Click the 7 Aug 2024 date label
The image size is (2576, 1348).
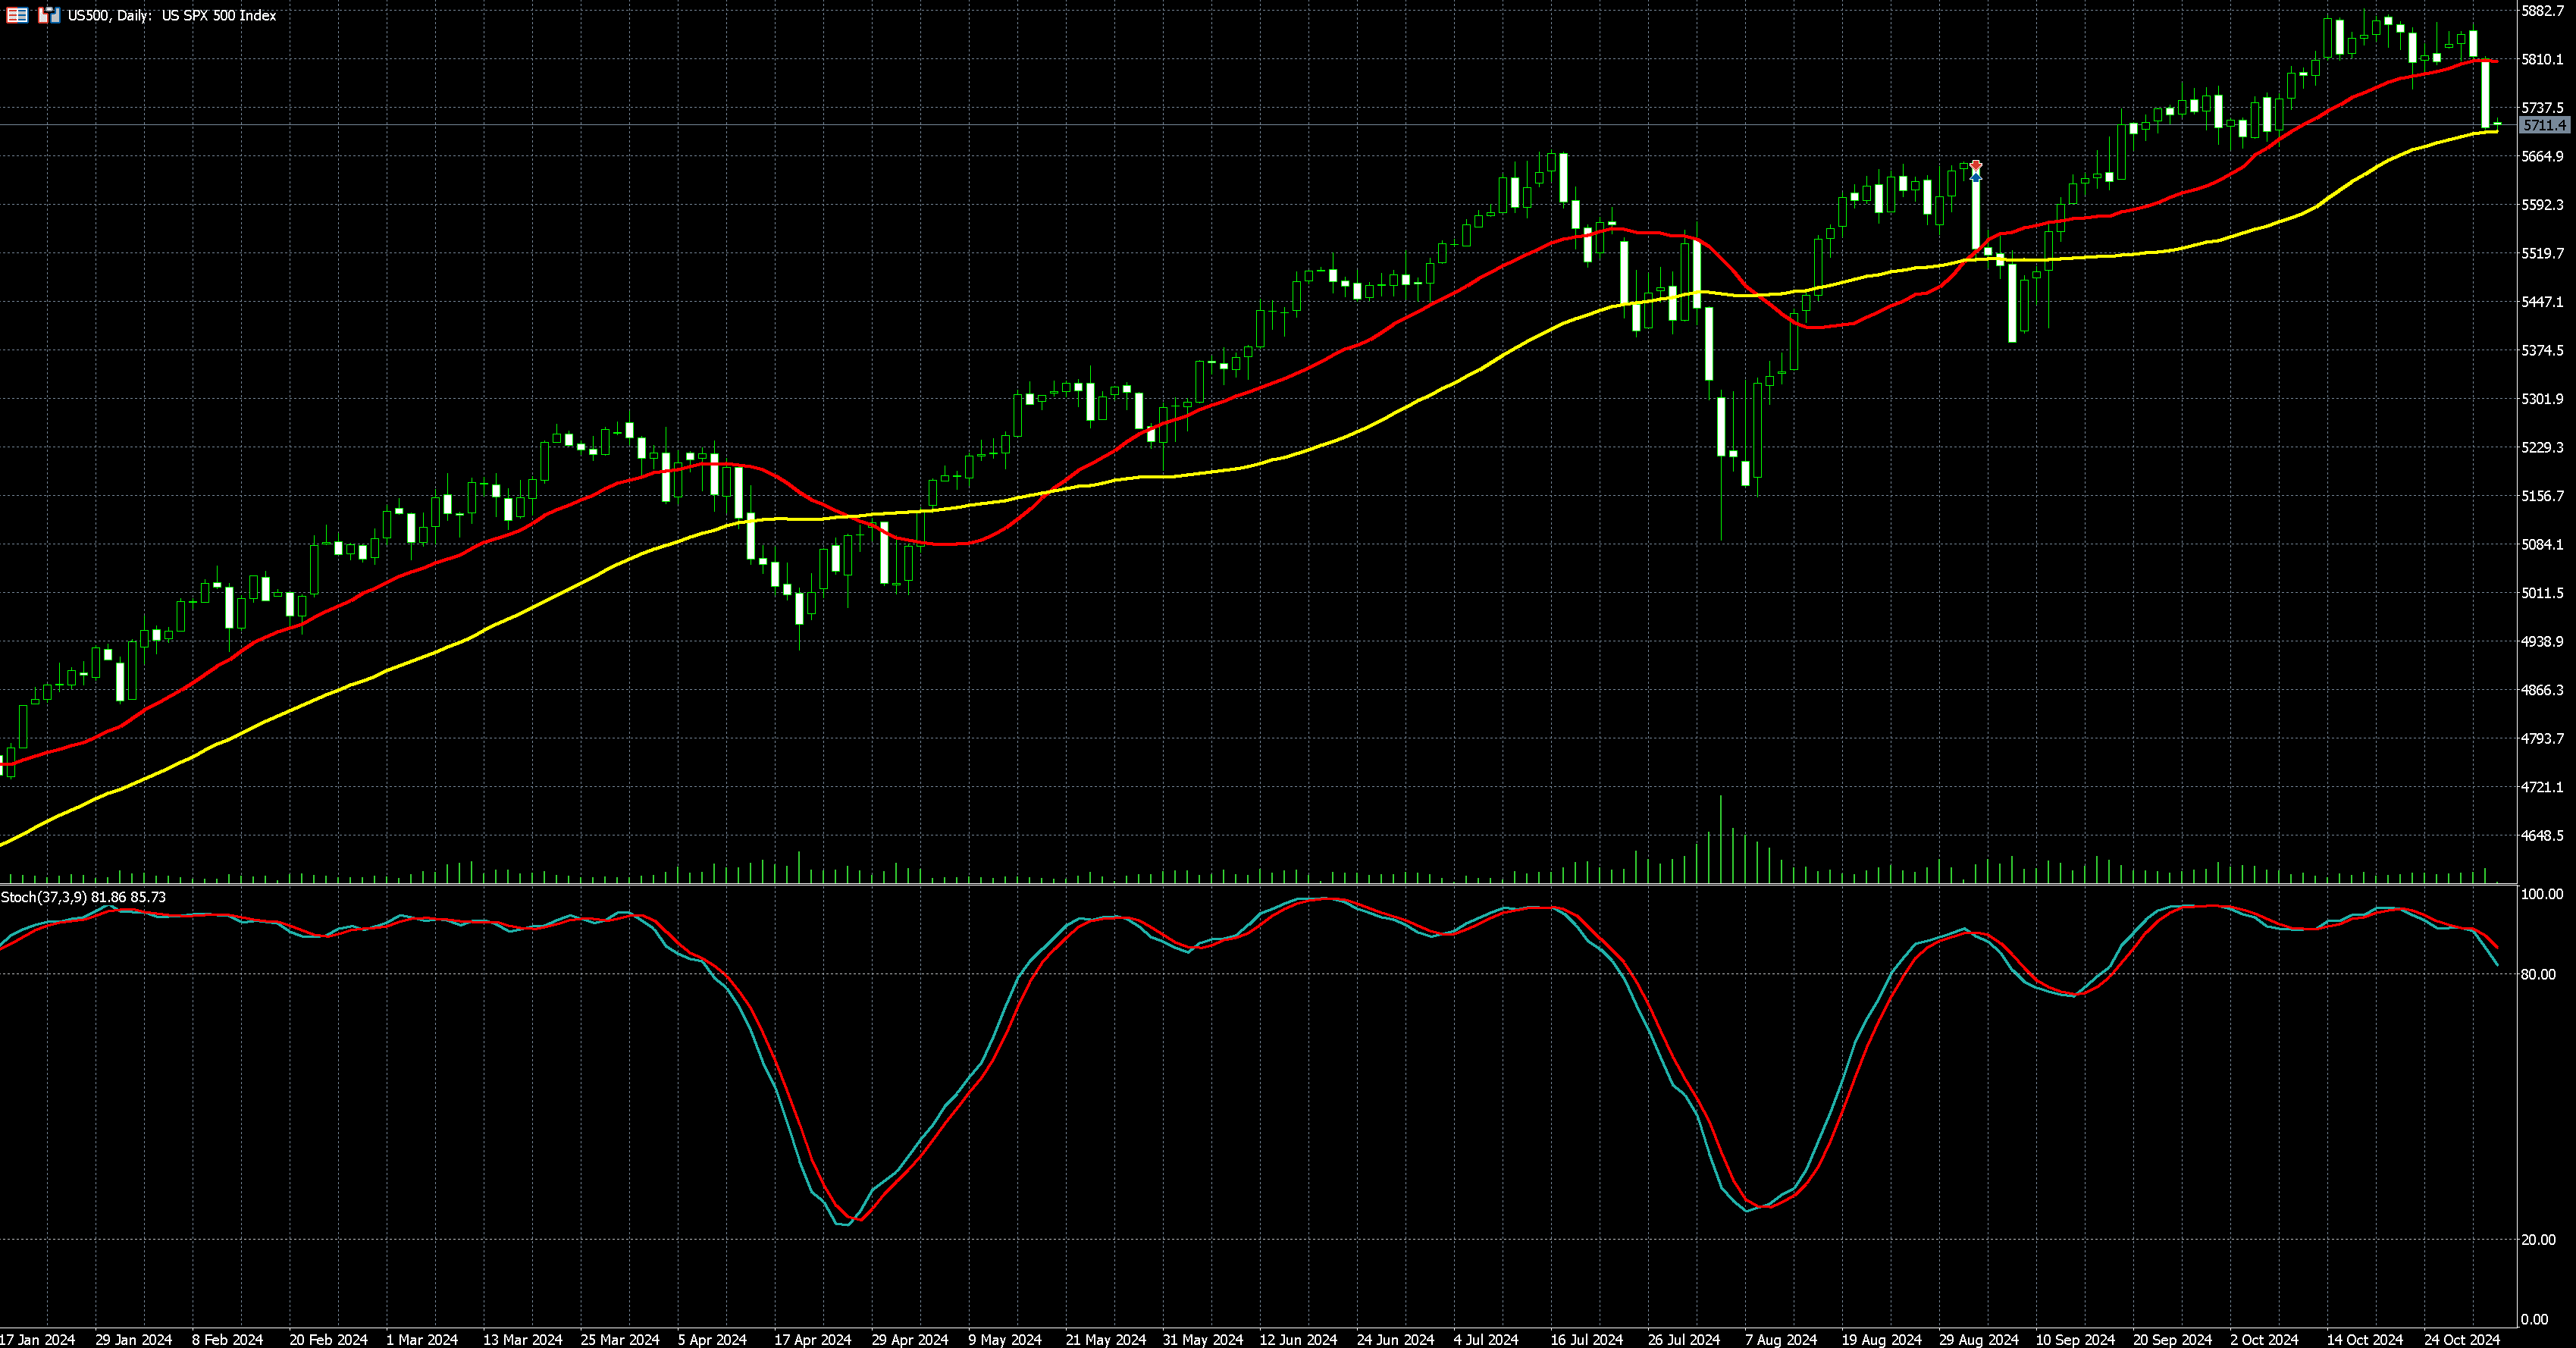point(1781,1339)
